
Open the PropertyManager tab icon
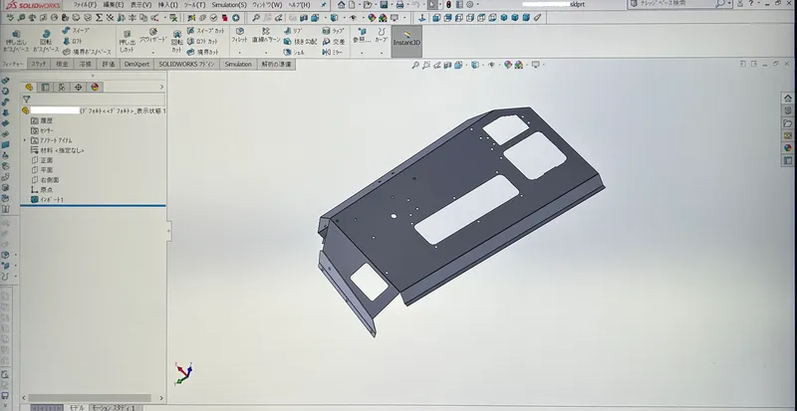coord(45,87)
